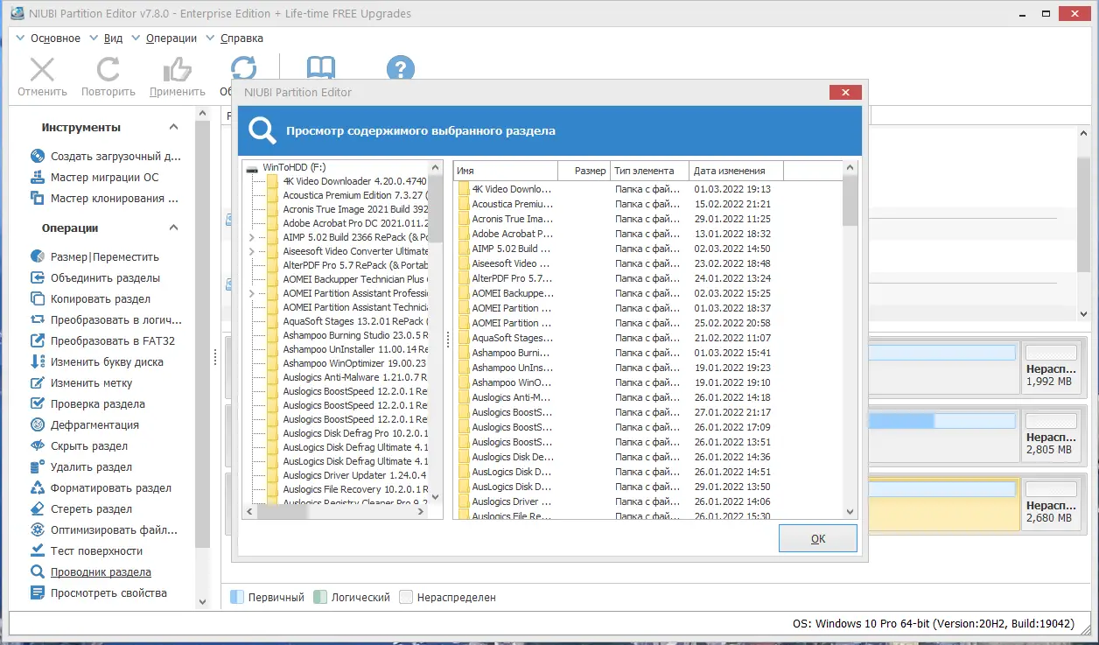Click the Повторить redo toolbar icon

[108, 70]
